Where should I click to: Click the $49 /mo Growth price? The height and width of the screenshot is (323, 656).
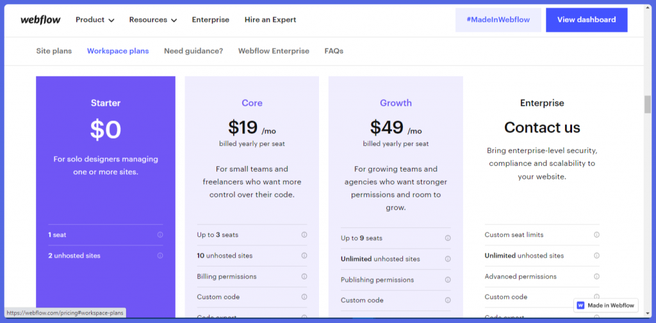pyautogui.click(x=396, y=128)
